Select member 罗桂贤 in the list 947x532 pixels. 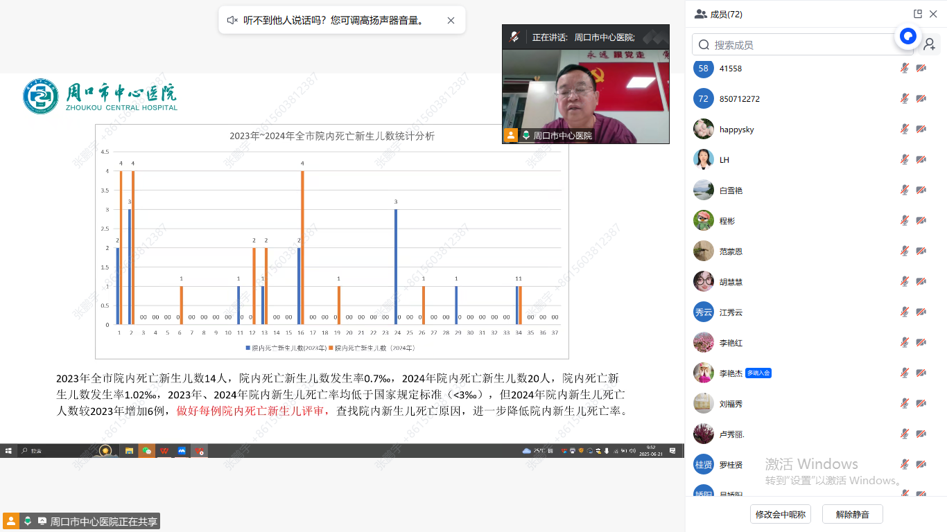(815, 464)
